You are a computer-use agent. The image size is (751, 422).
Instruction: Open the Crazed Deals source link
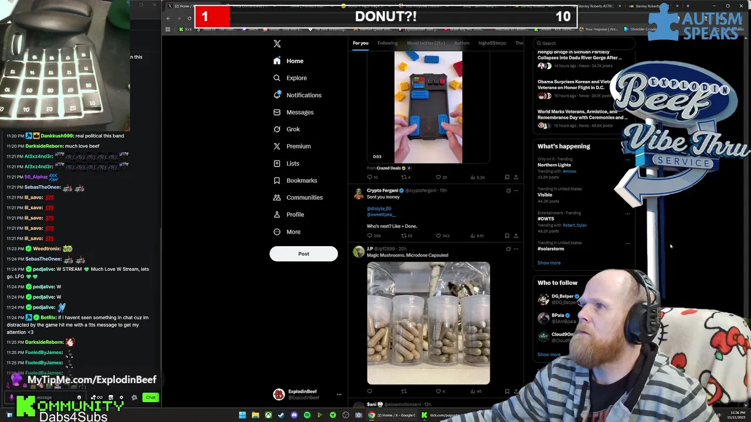tap(388, 168)
